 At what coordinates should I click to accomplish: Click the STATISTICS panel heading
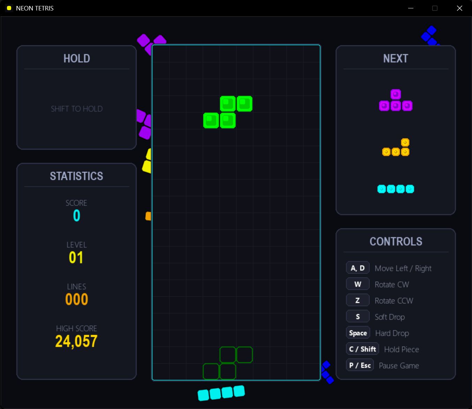point(76,176)
